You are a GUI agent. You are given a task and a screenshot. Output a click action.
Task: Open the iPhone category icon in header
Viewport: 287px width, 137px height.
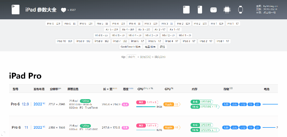[x=200, y=10]
